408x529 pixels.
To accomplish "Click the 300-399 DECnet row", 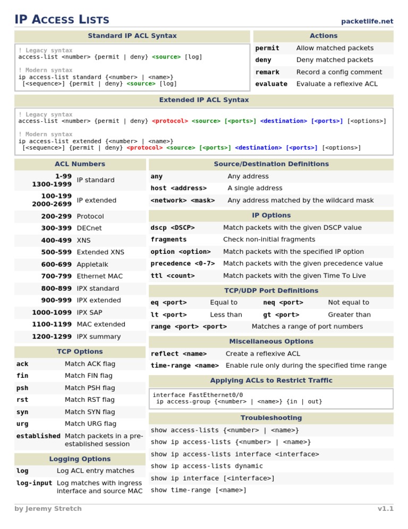I will (80, 228).
